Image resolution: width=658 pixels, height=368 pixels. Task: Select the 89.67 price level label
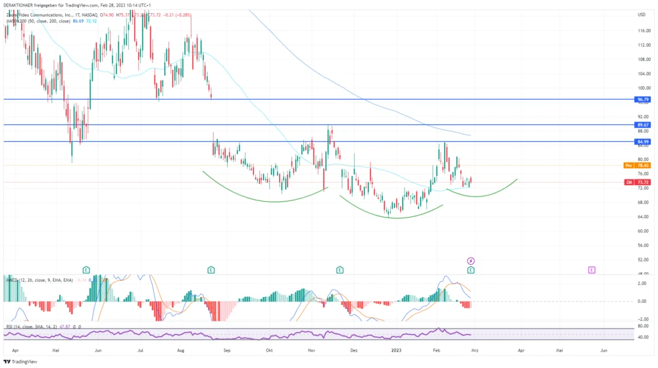point(642,125)
